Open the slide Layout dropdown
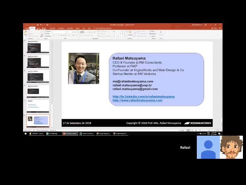The height and width of the screenshot is (185, 246). point(48,32)
